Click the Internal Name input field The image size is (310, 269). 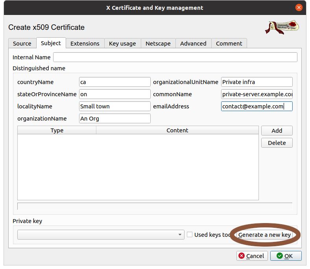pos(175,57)
